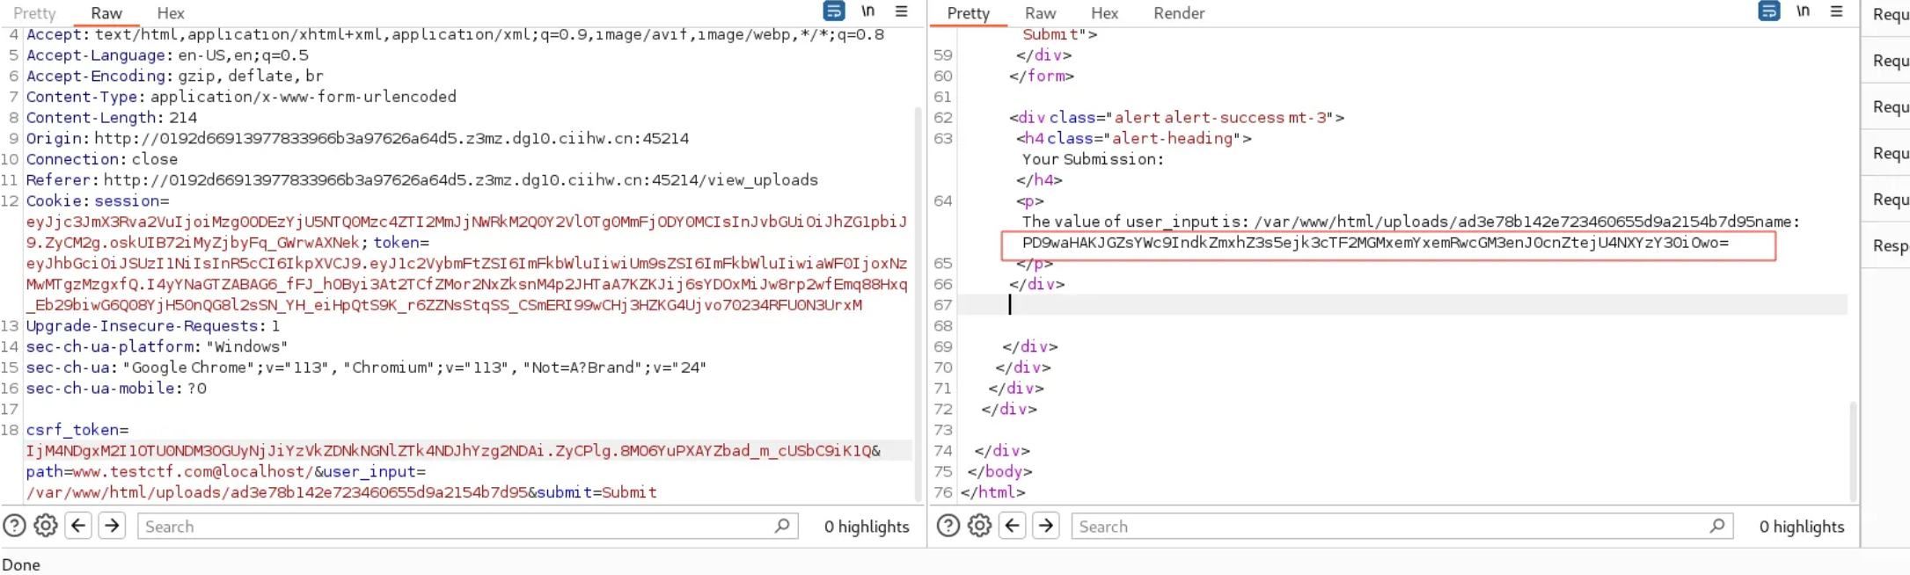
Task: Select the Pretty tab in request editor
Action: click(x=34, y=13)
